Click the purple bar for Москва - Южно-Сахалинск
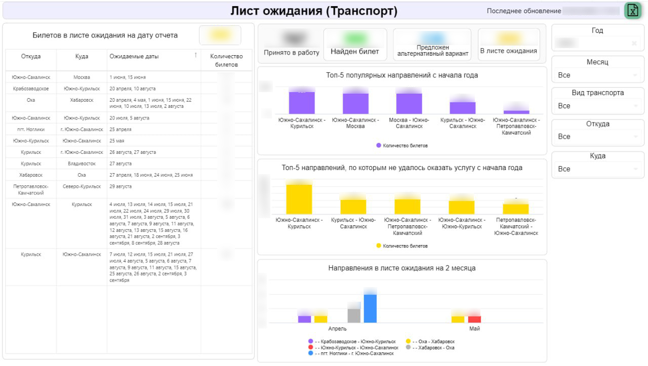Viewport: 648px width, 366px height. 409,103
